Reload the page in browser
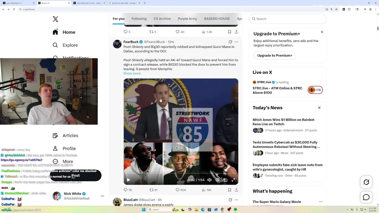 click(14, 9)
